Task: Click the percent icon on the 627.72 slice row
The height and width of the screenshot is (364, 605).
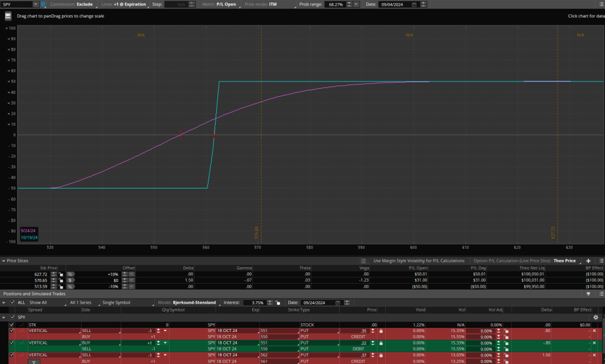Action: coord(70,274)
